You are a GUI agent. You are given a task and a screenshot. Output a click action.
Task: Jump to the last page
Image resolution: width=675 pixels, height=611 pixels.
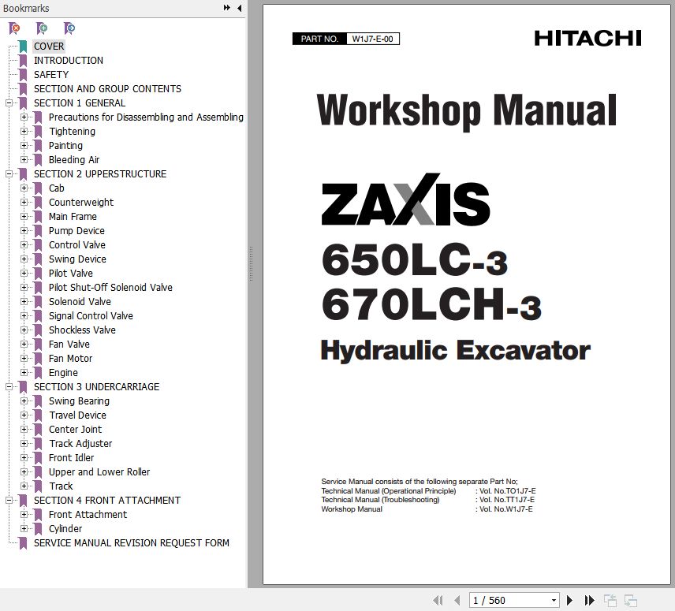589,600
